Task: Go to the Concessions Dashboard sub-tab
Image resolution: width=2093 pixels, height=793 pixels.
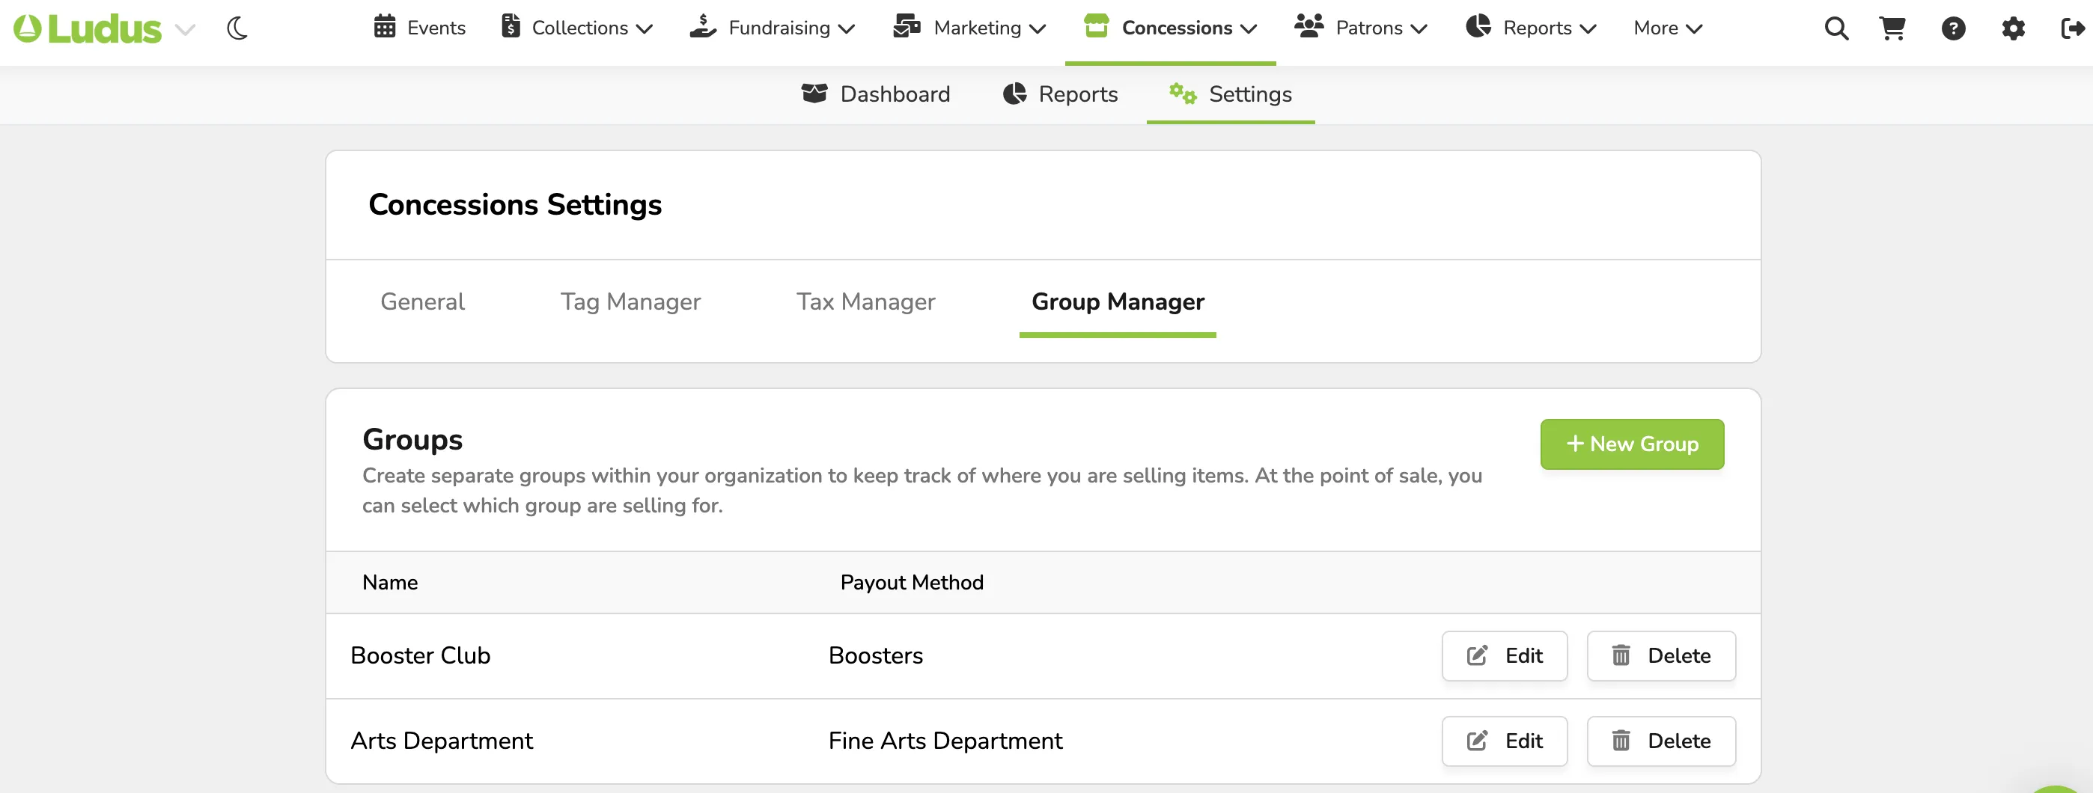Action: click(x=875, y=94)
